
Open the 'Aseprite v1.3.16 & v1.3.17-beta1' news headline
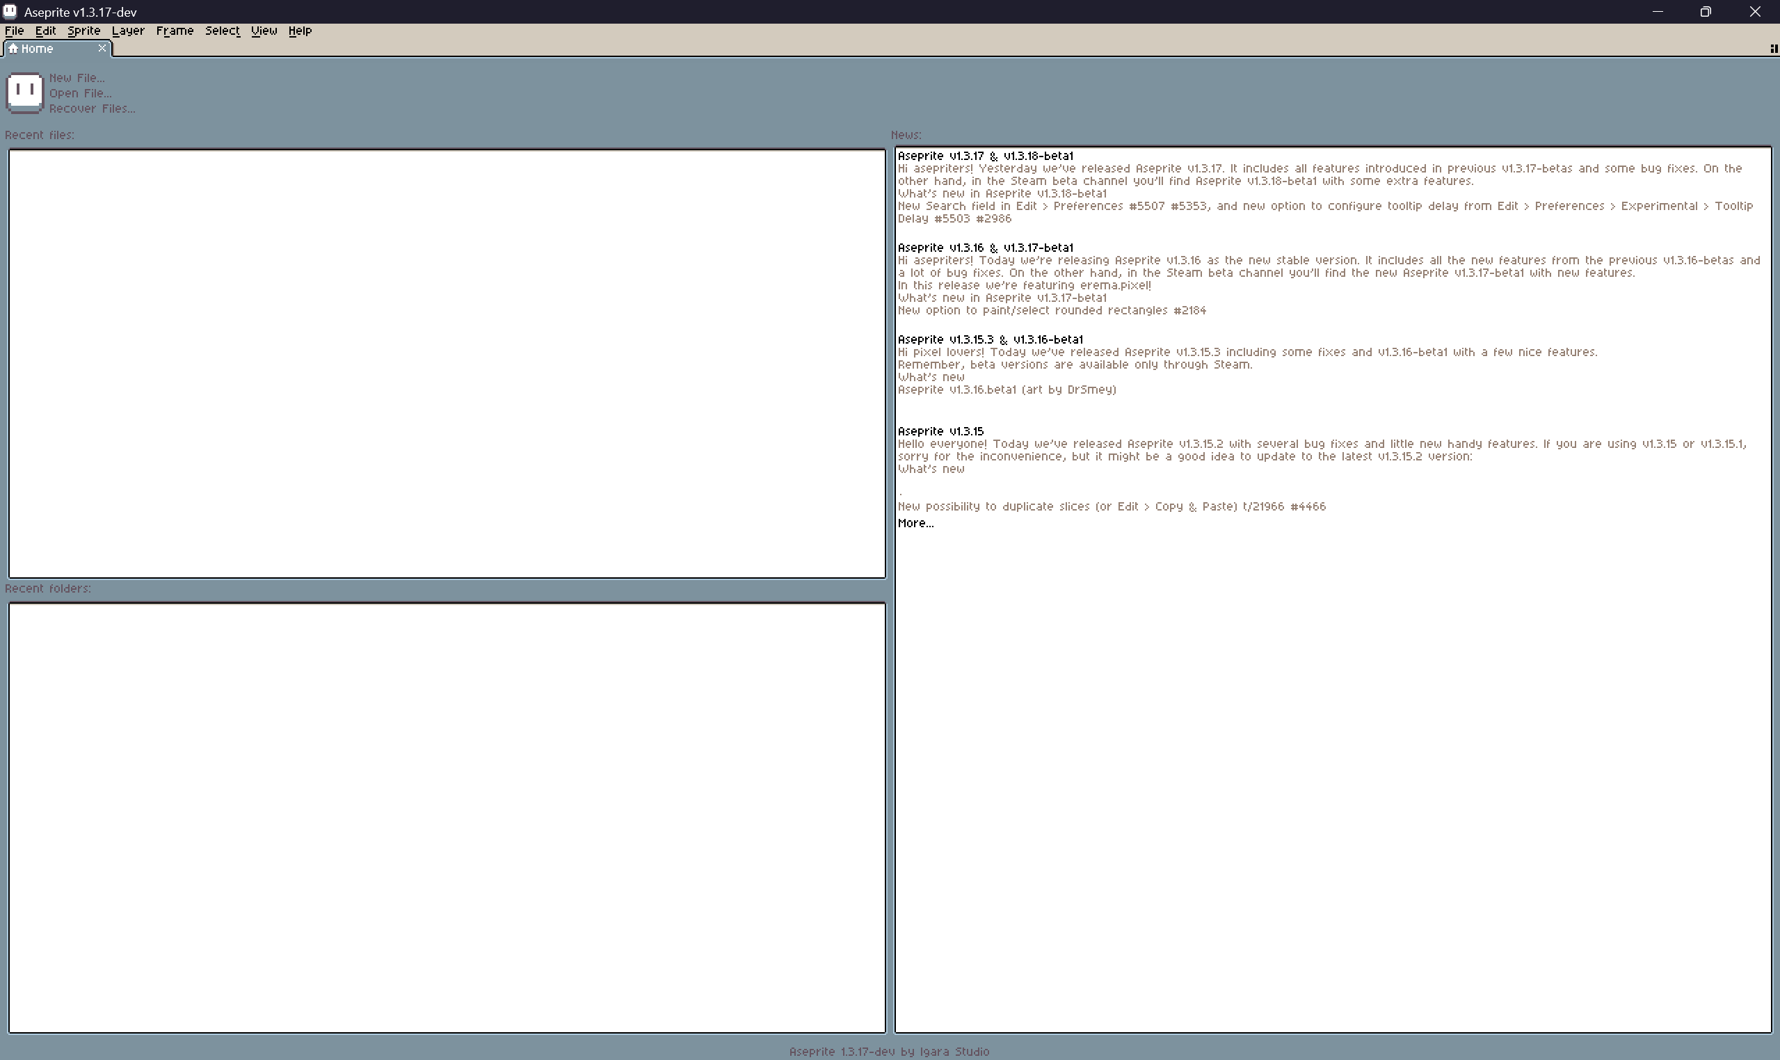click(x=986, y=248)
